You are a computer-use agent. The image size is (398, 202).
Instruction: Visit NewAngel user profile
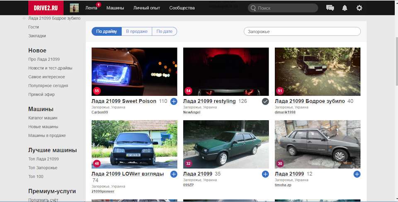coord(192,112)
